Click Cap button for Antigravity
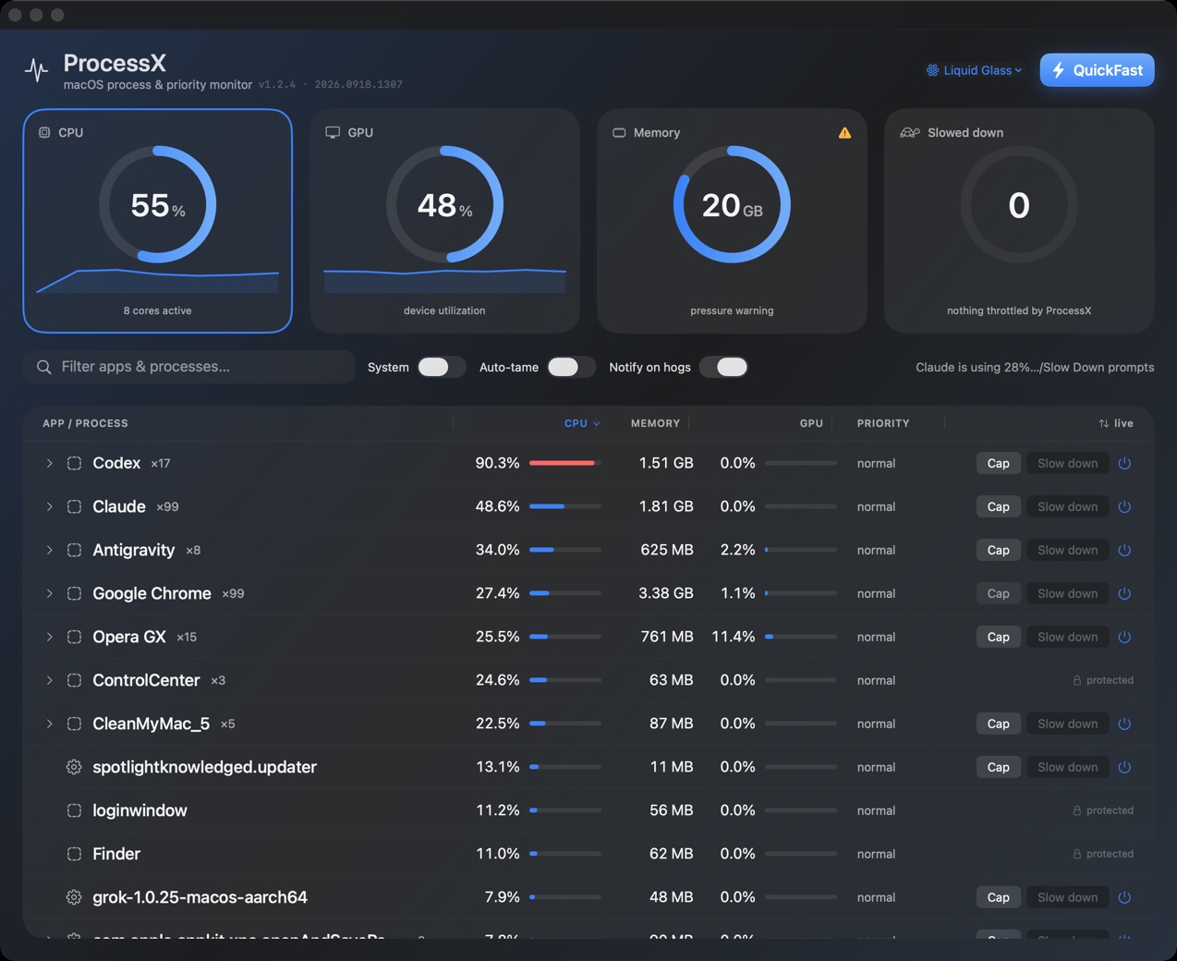Viewport: 1177px width, 961px height. pyautogui.click(x=999, y=550)
